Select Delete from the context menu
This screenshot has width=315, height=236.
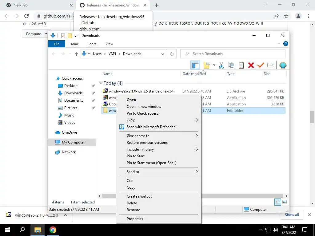click(159, 203)
